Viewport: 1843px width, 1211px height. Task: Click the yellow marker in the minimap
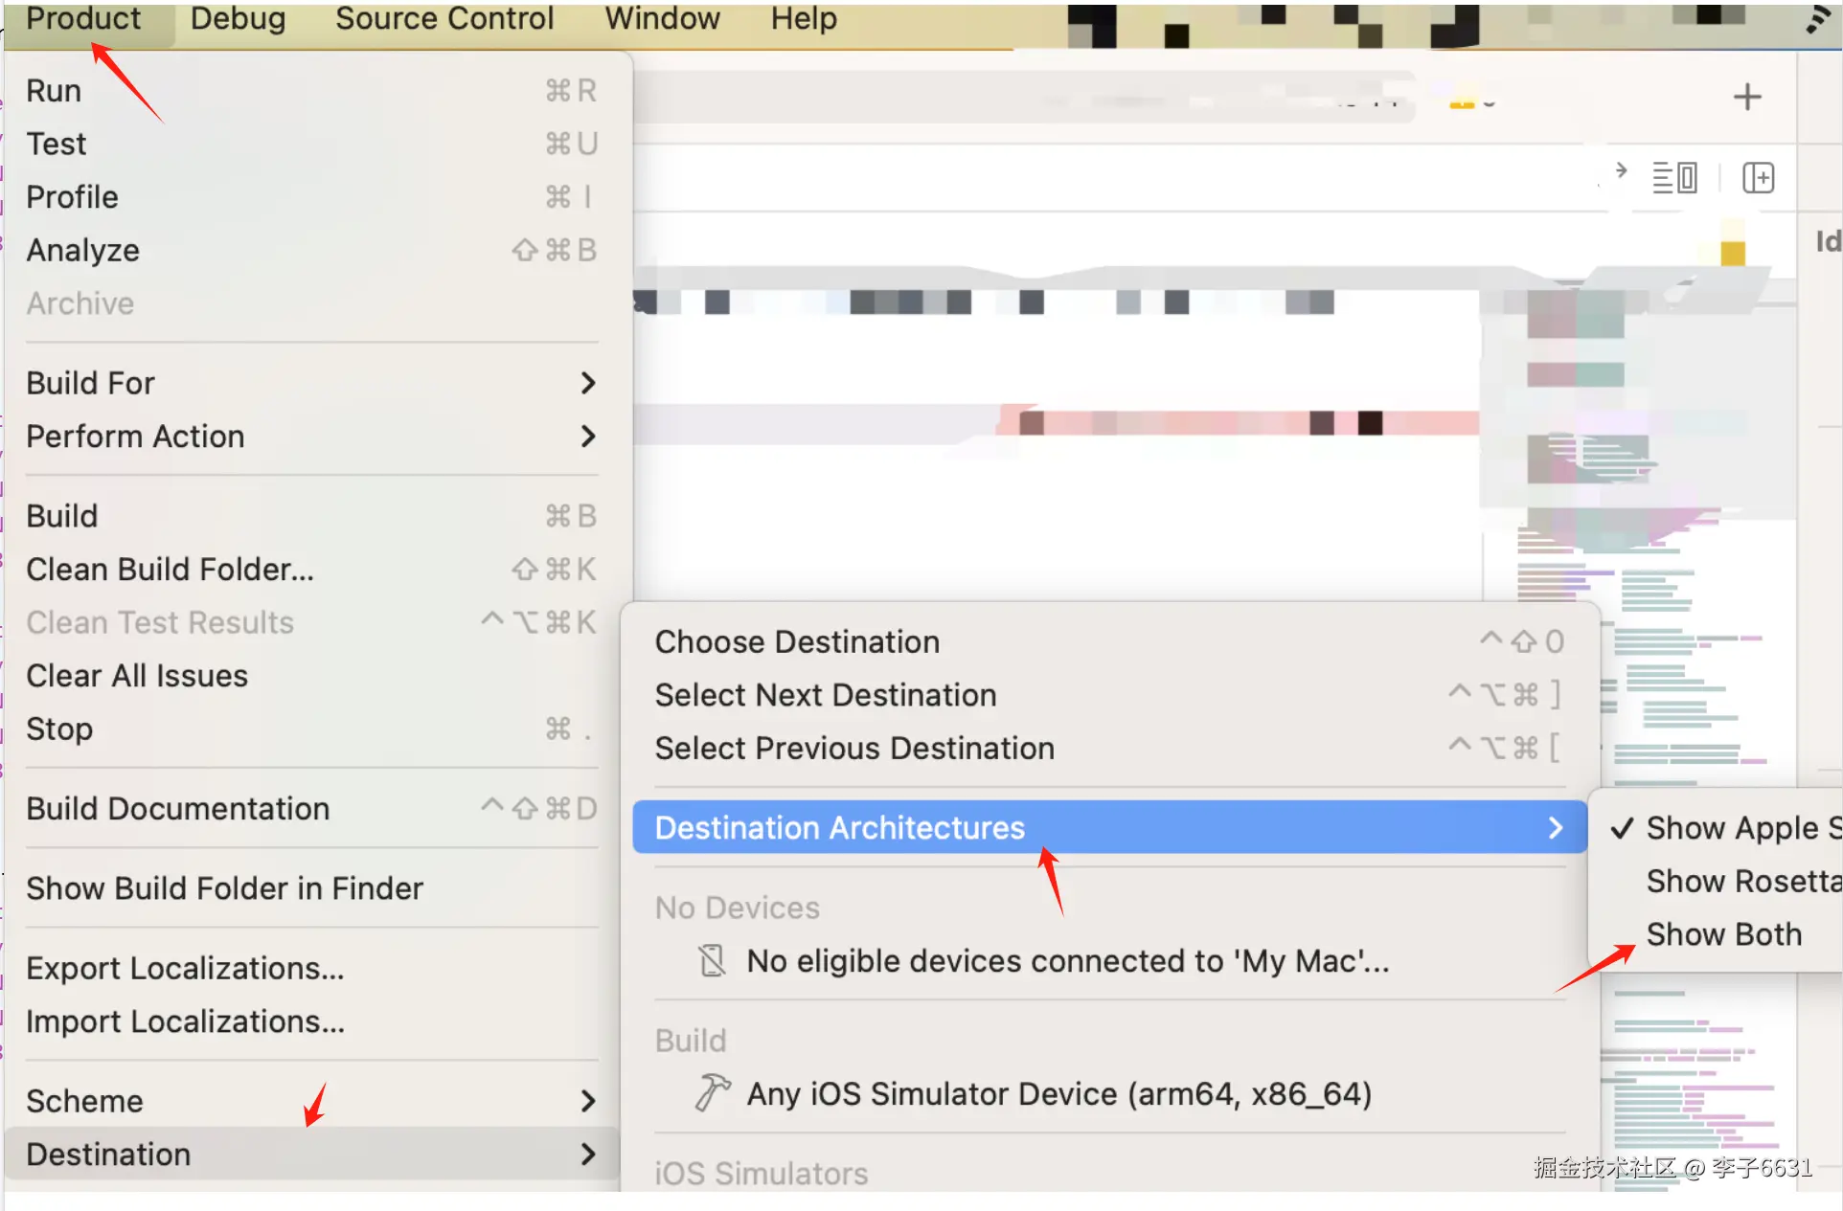pos(1732,253)
